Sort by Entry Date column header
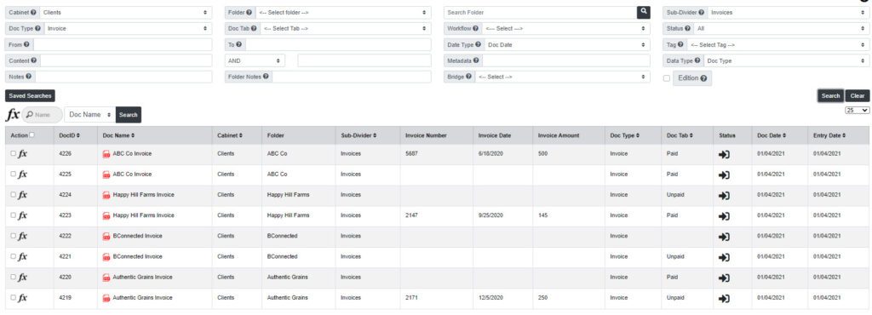The width and height of the screenshot is (872, 315). (x=829, y=135)
